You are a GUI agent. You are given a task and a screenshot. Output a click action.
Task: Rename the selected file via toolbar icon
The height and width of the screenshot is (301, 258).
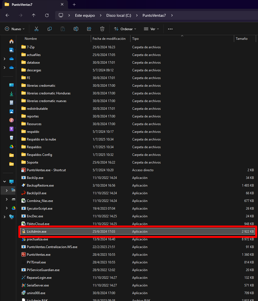click(x=76, y=29)
